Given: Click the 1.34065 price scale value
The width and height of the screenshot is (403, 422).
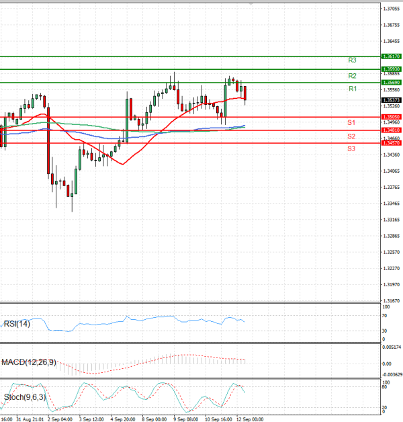Looking at the screenshot, I should click(x=392, y=171).
